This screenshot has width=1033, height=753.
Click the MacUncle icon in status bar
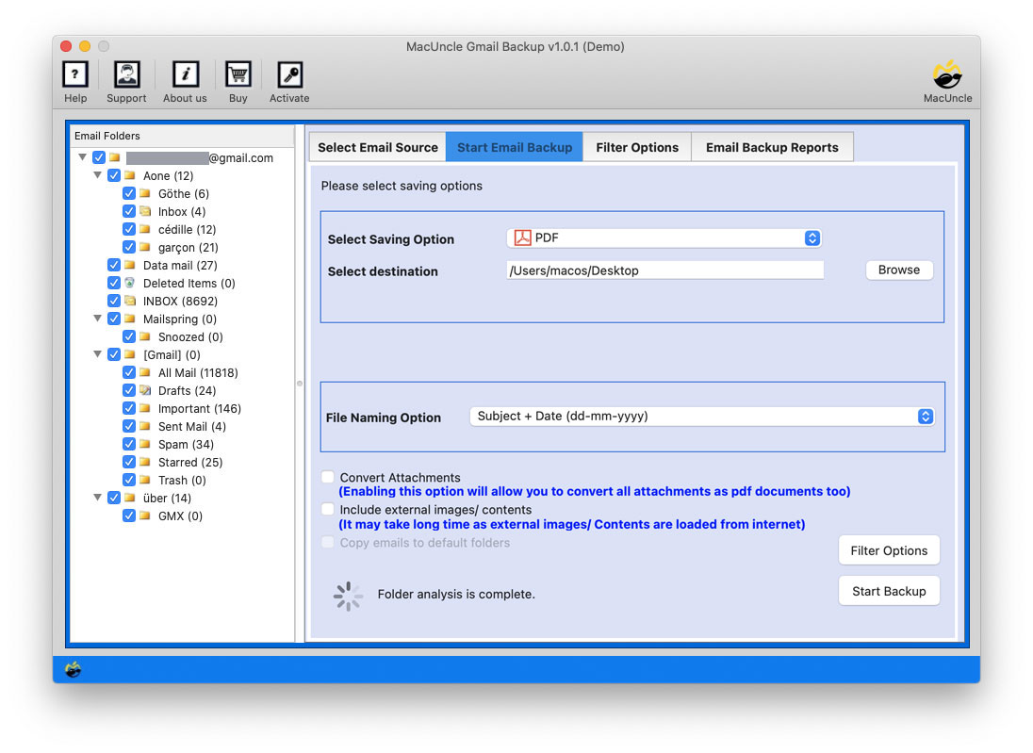(x=73, y=669)
